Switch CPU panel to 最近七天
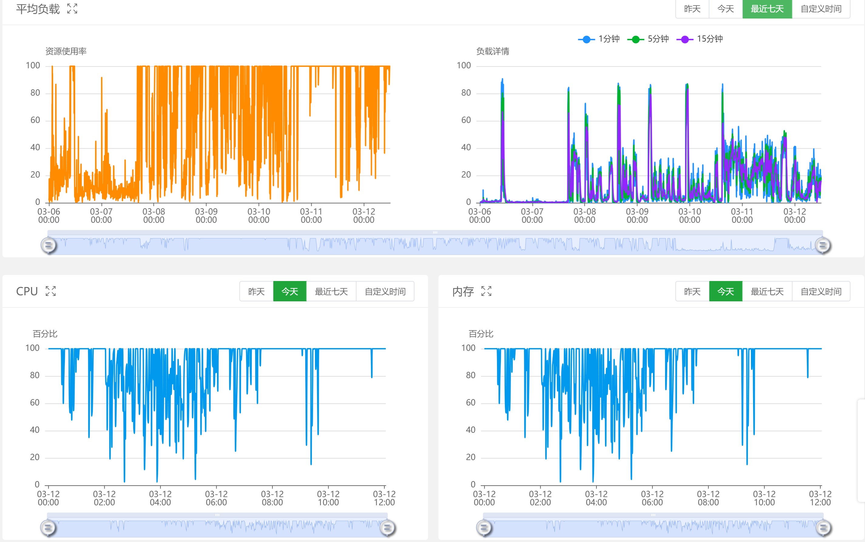Screen dimensions: 865x542 (331, 291)
